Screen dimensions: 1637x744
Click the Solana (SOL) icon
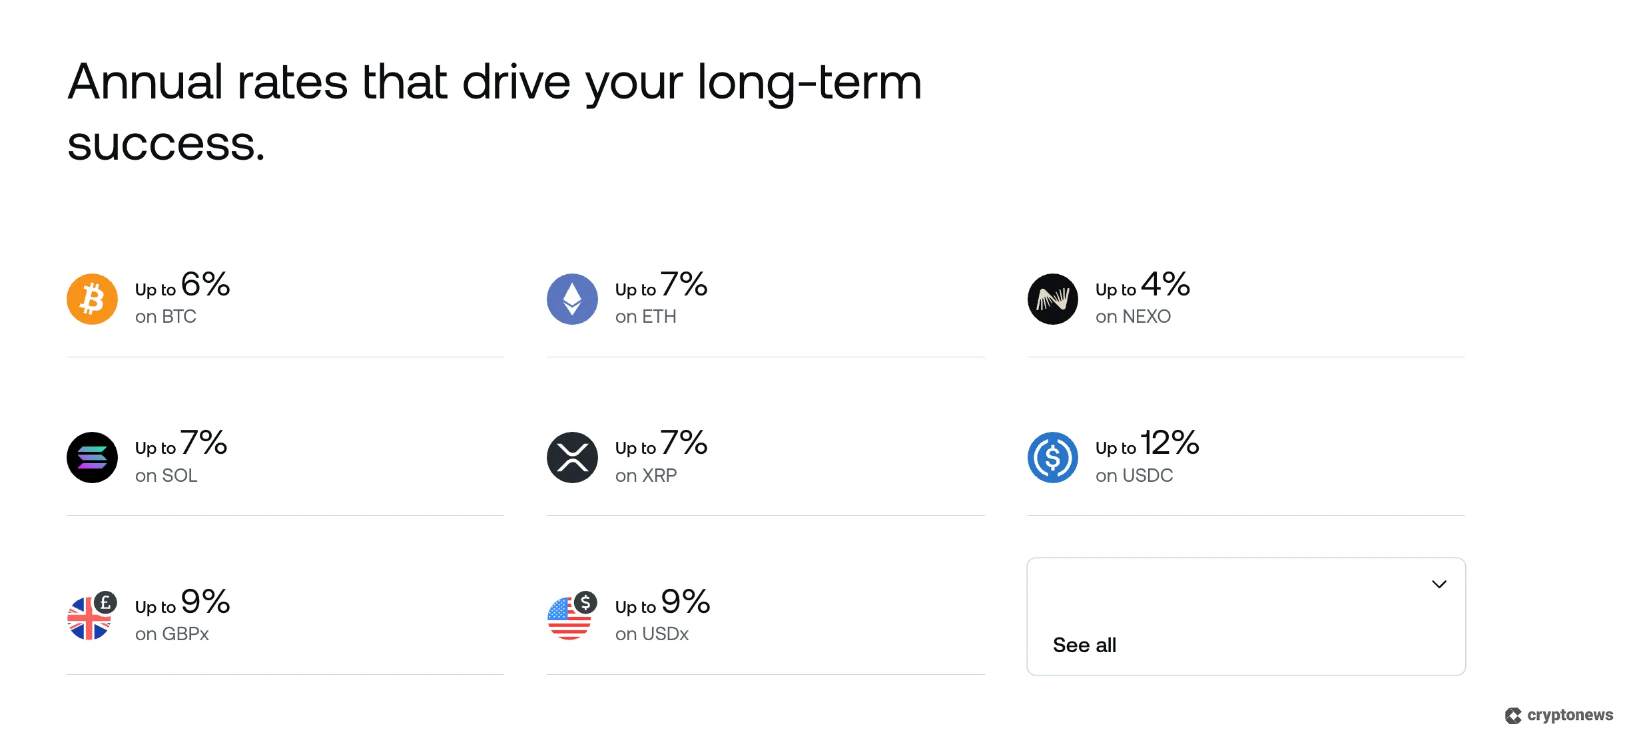click(x=92, y=457)
